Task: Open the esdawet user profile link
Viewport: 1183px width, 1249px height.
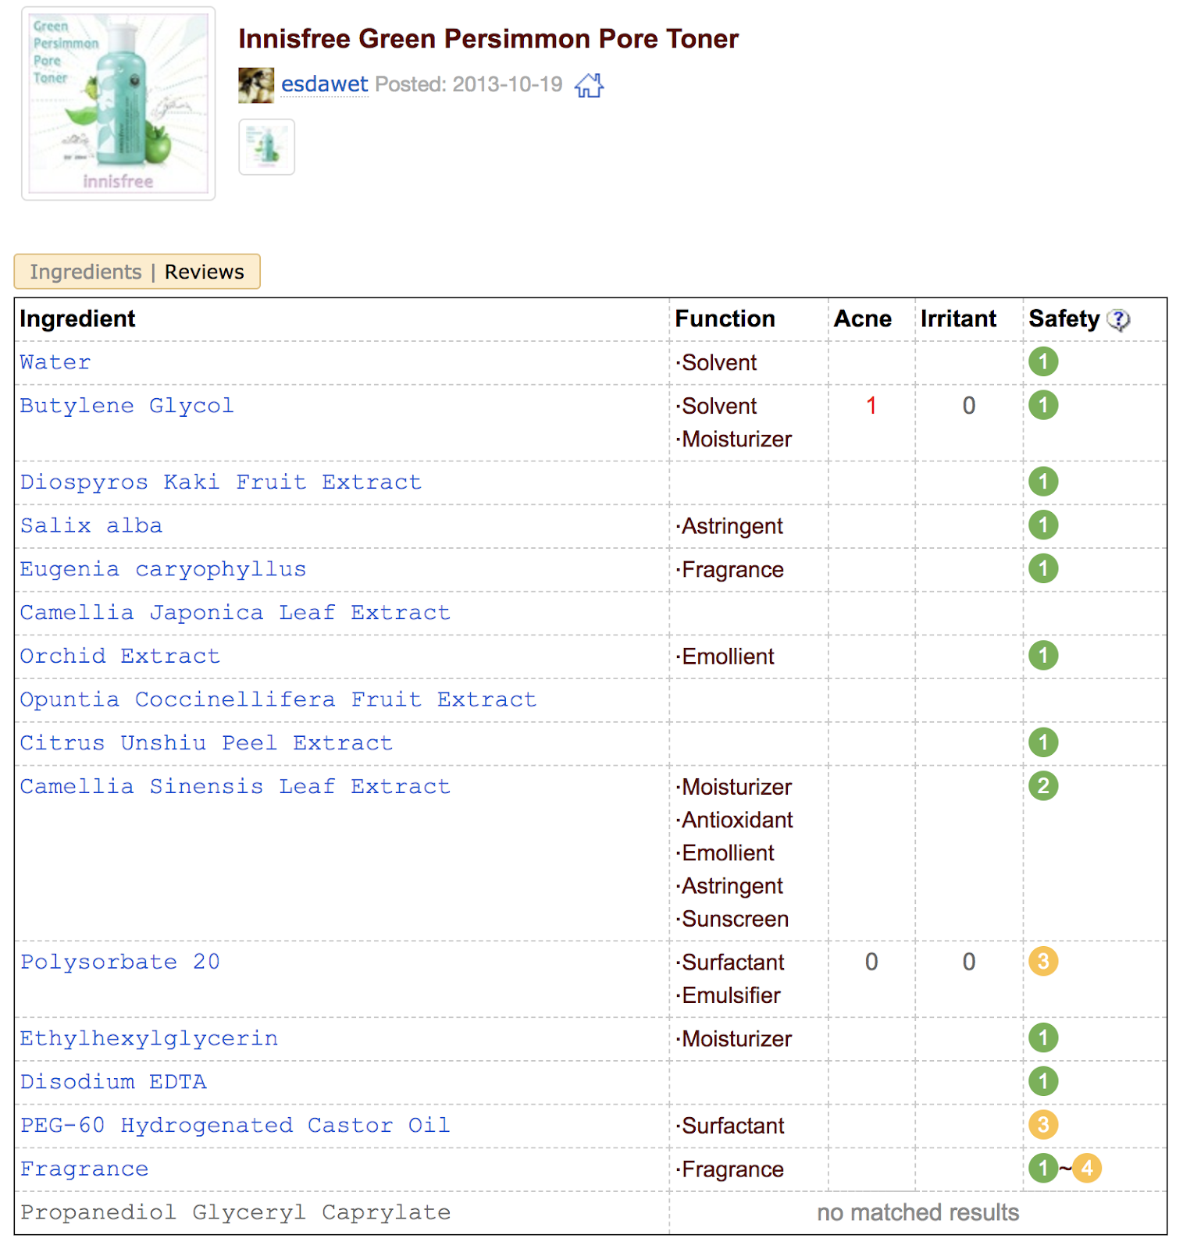Action: tap(324, 84)
